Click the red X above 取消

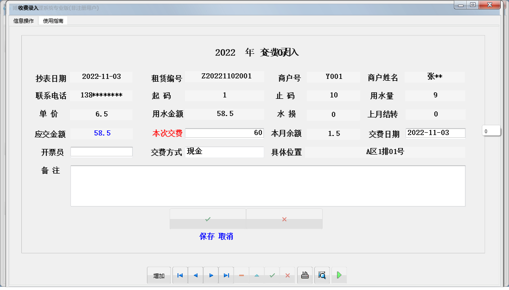(284, 218)
